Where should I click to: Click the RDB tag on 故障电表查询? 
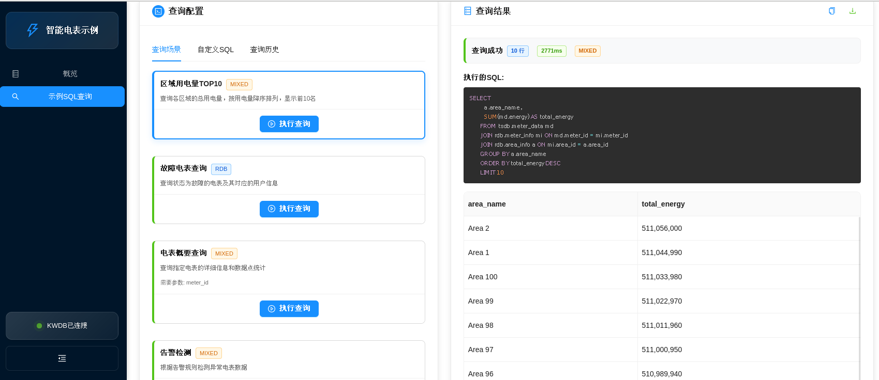click(221, 169)
